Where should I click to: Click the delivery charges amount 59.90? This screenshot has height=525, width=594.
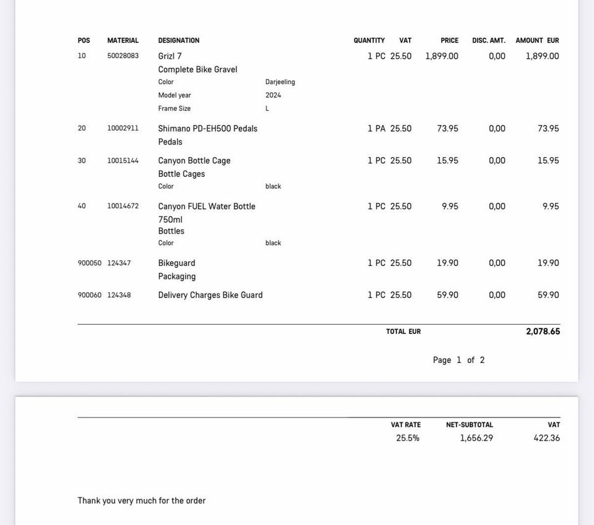pos(548,295)
